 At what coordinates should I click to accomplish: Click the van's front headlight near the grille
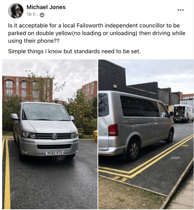click(29, 135)
